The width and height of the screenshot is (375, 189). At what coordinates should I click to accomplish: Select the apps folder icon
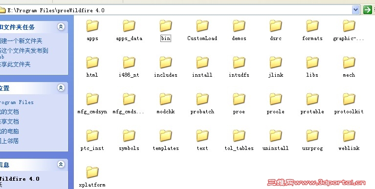[92, 26]
